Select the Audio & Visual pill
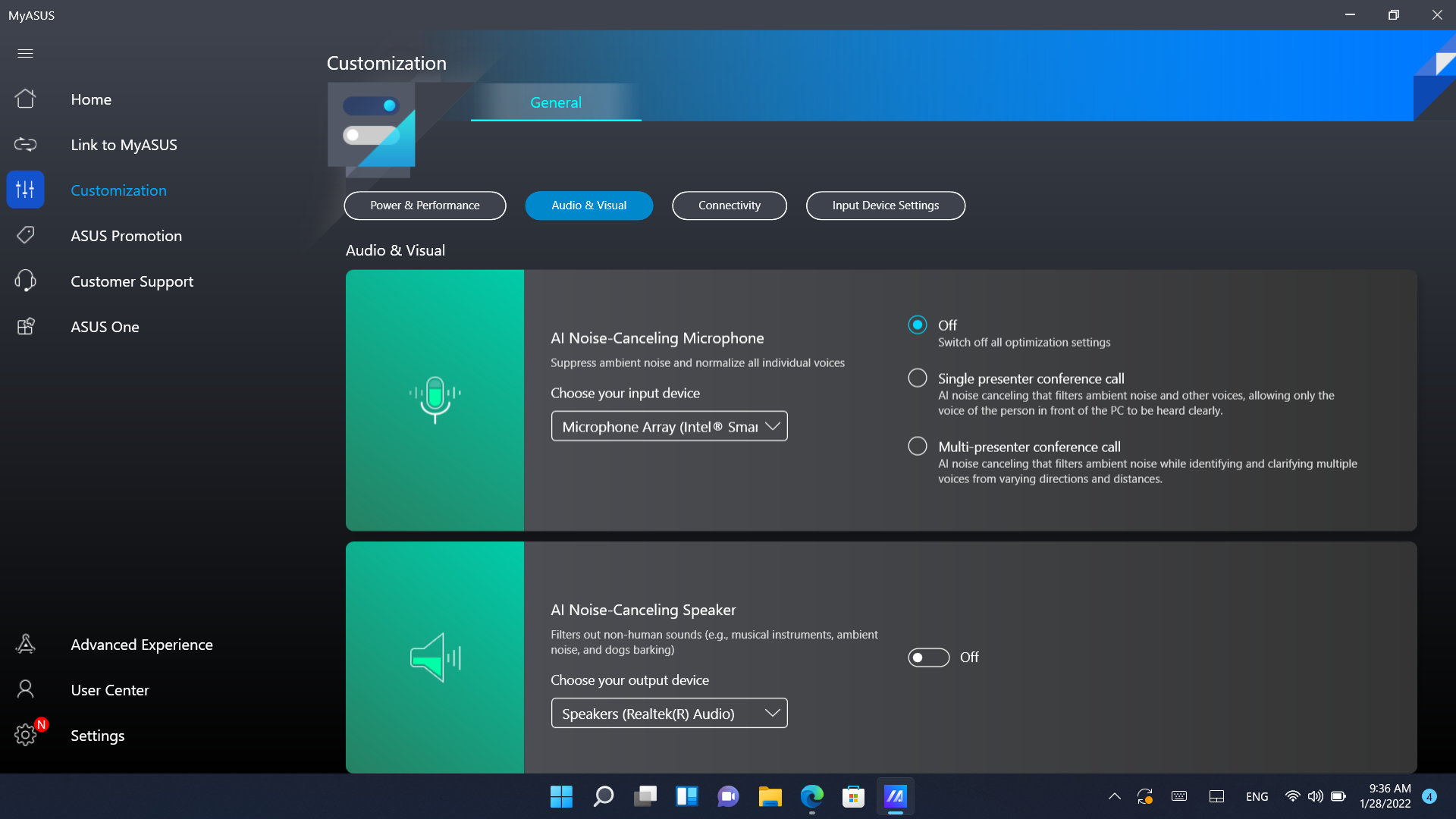This screenshot has width=1456, height=819. pyautogui.click(x=589, y=206)
